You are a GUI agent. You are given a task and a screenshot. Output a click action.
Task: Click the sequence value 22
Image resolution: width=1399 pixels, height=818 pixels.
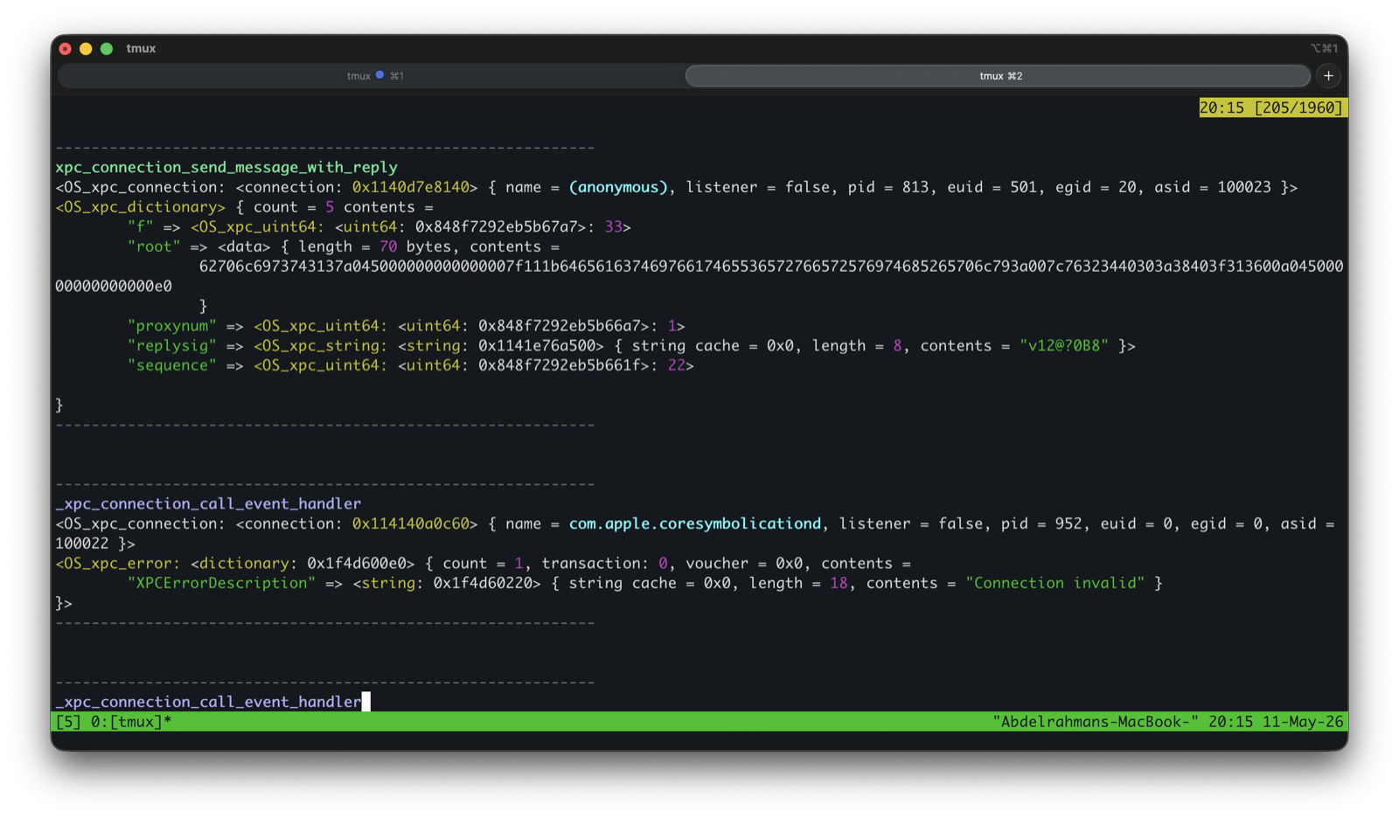point(677,365)
